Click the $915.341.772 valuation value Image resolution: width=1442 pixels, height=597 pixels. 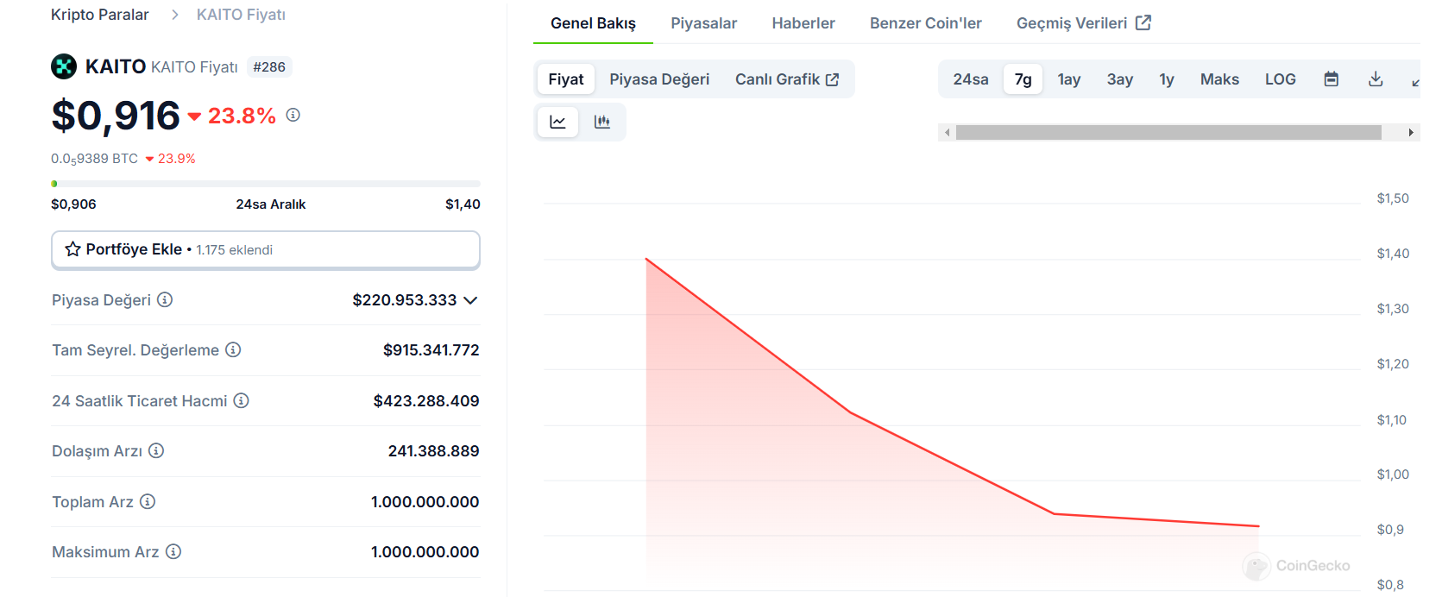click(x=431, y=350)
